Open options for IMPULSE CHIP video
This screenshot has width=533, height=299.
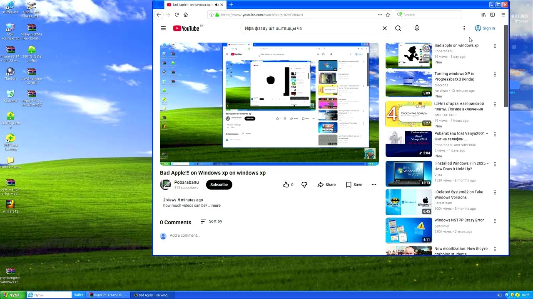(x=495, y=104)
